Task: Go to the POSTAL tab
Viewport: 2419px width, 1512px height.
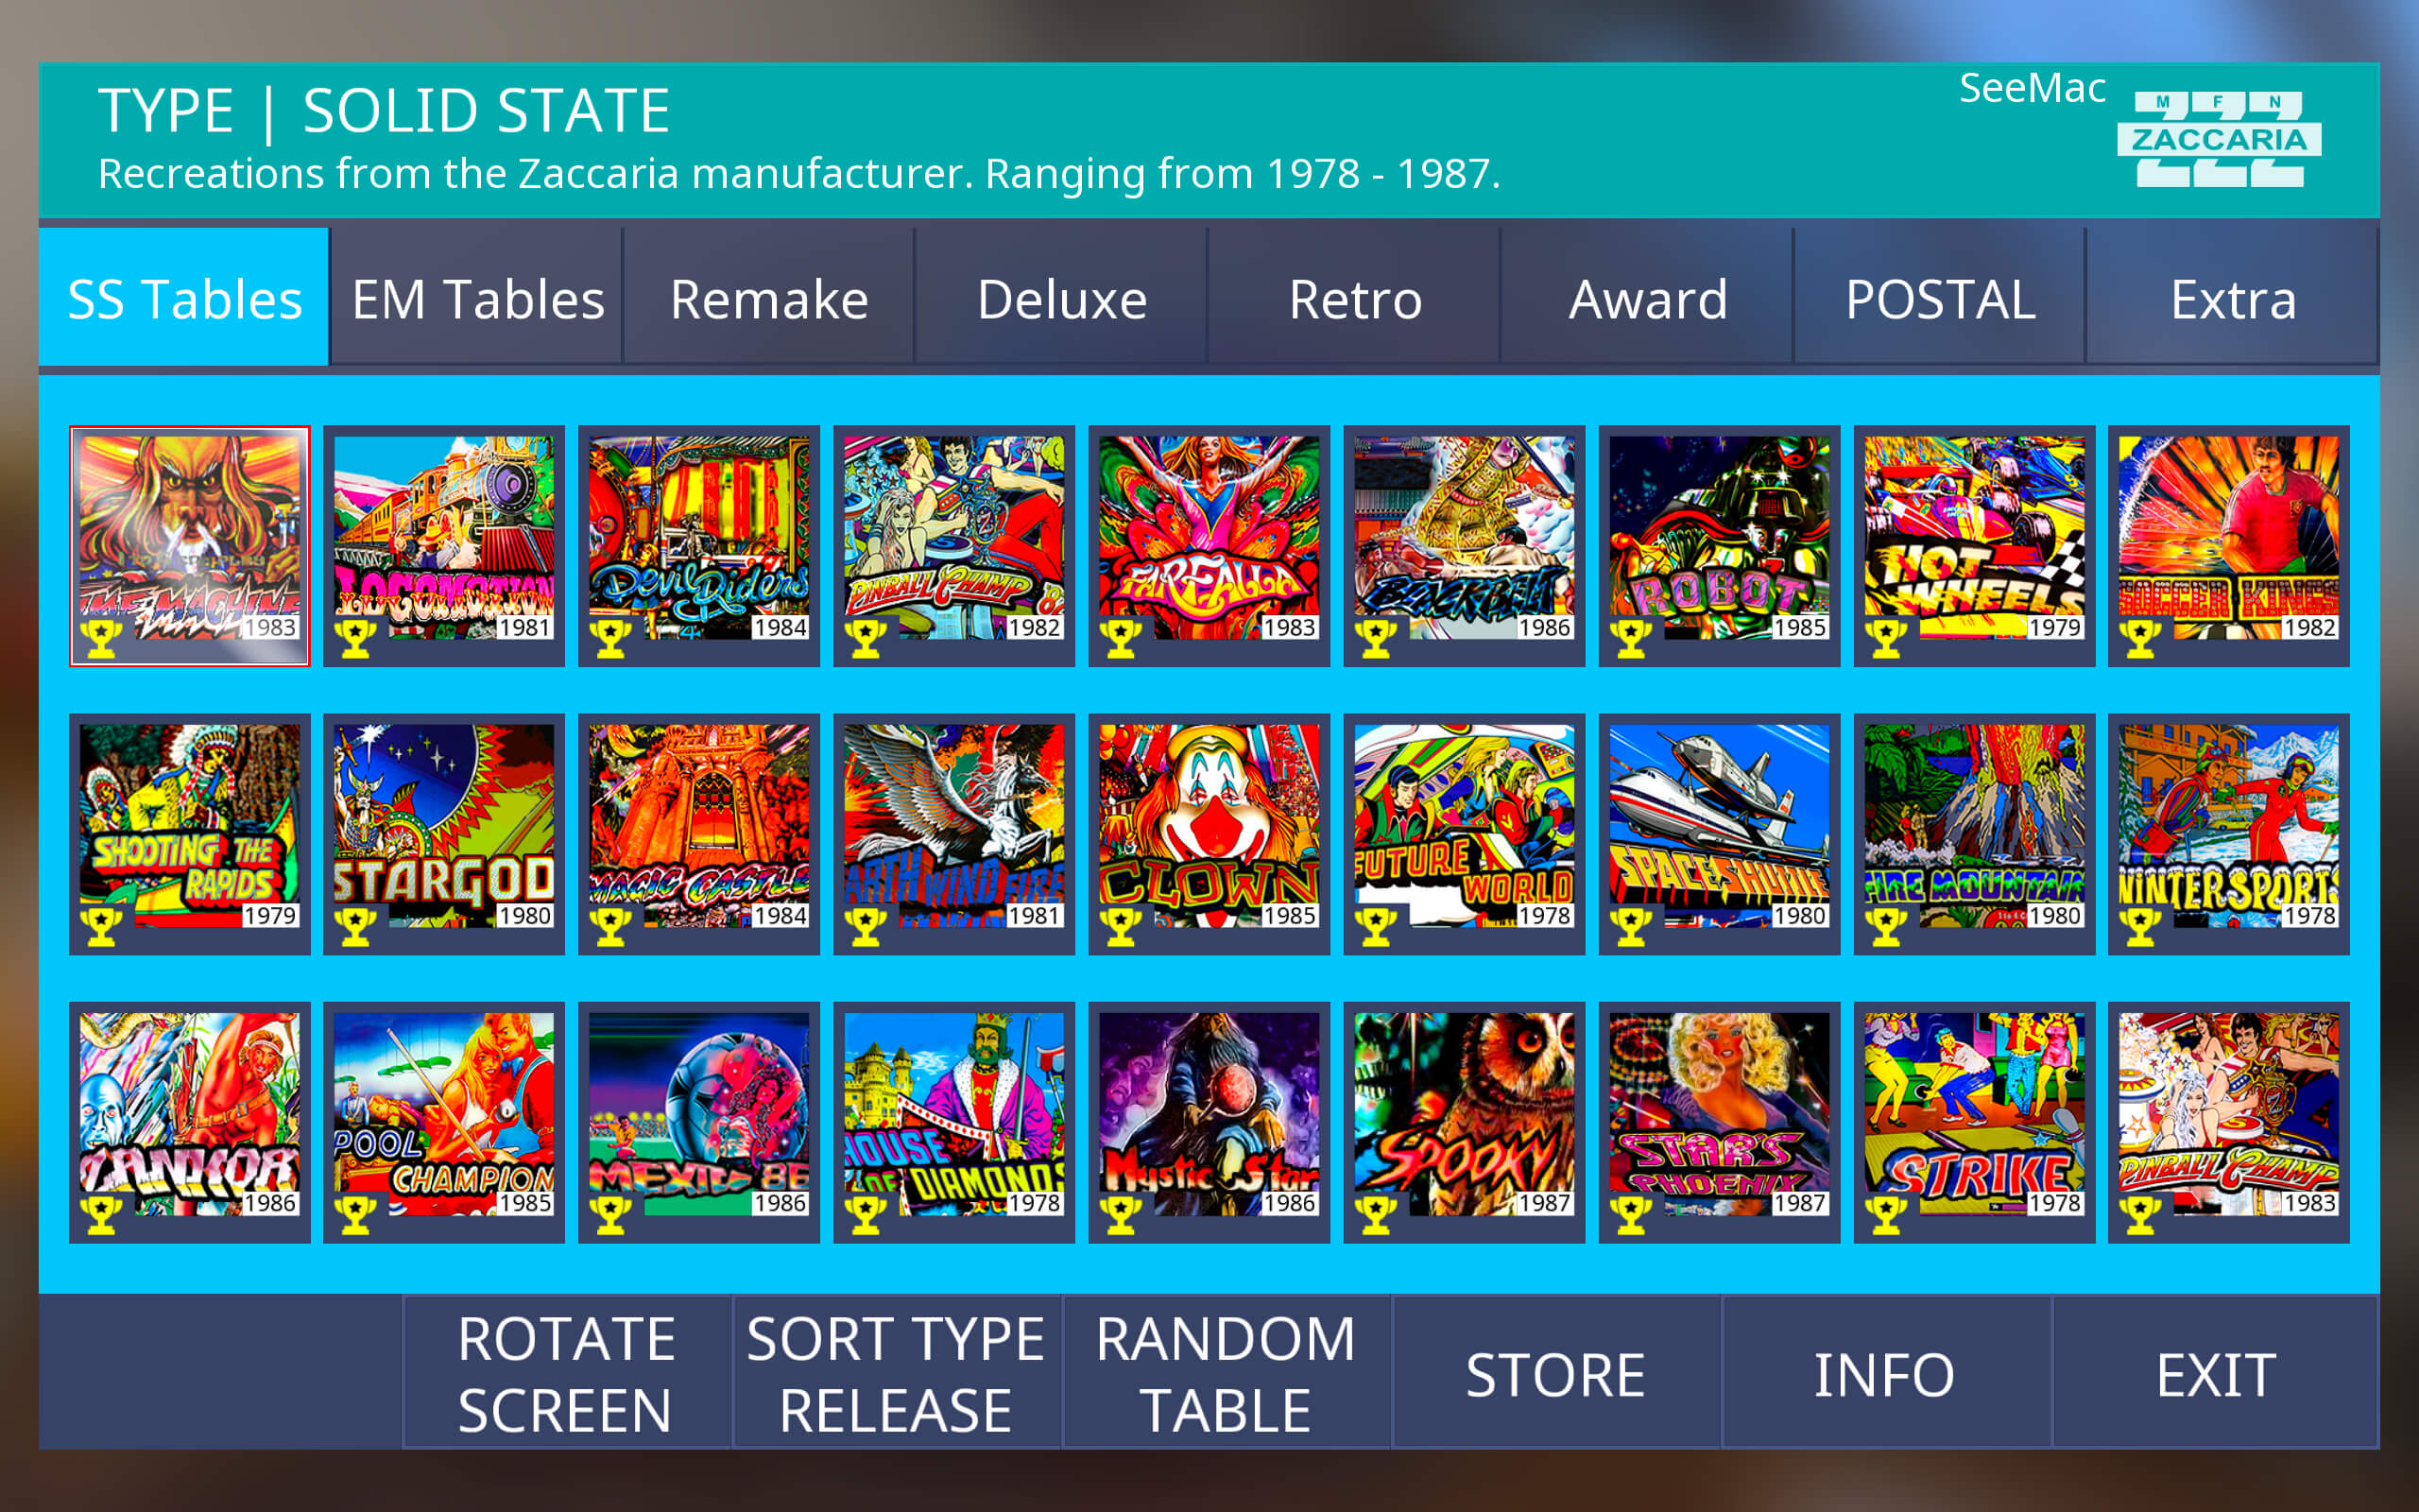Action: (1940, 298)
